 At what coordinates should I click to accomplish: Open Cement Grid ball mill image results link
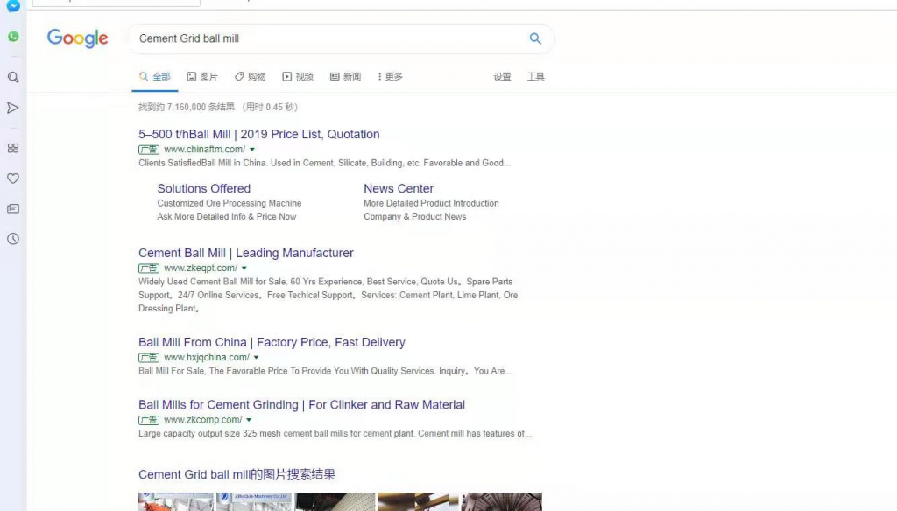[237, 474]
